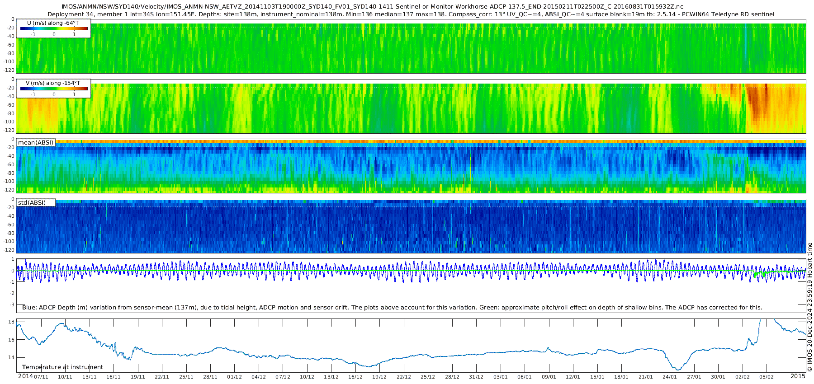Click the 'Temperature at instrument' label
Image resolution: width=814 pixels, height=384 pixels.
coord(62,367)
